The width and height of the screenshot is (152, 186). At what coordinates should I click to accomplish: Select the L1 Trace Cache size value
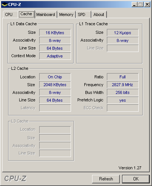pos(123,33)
